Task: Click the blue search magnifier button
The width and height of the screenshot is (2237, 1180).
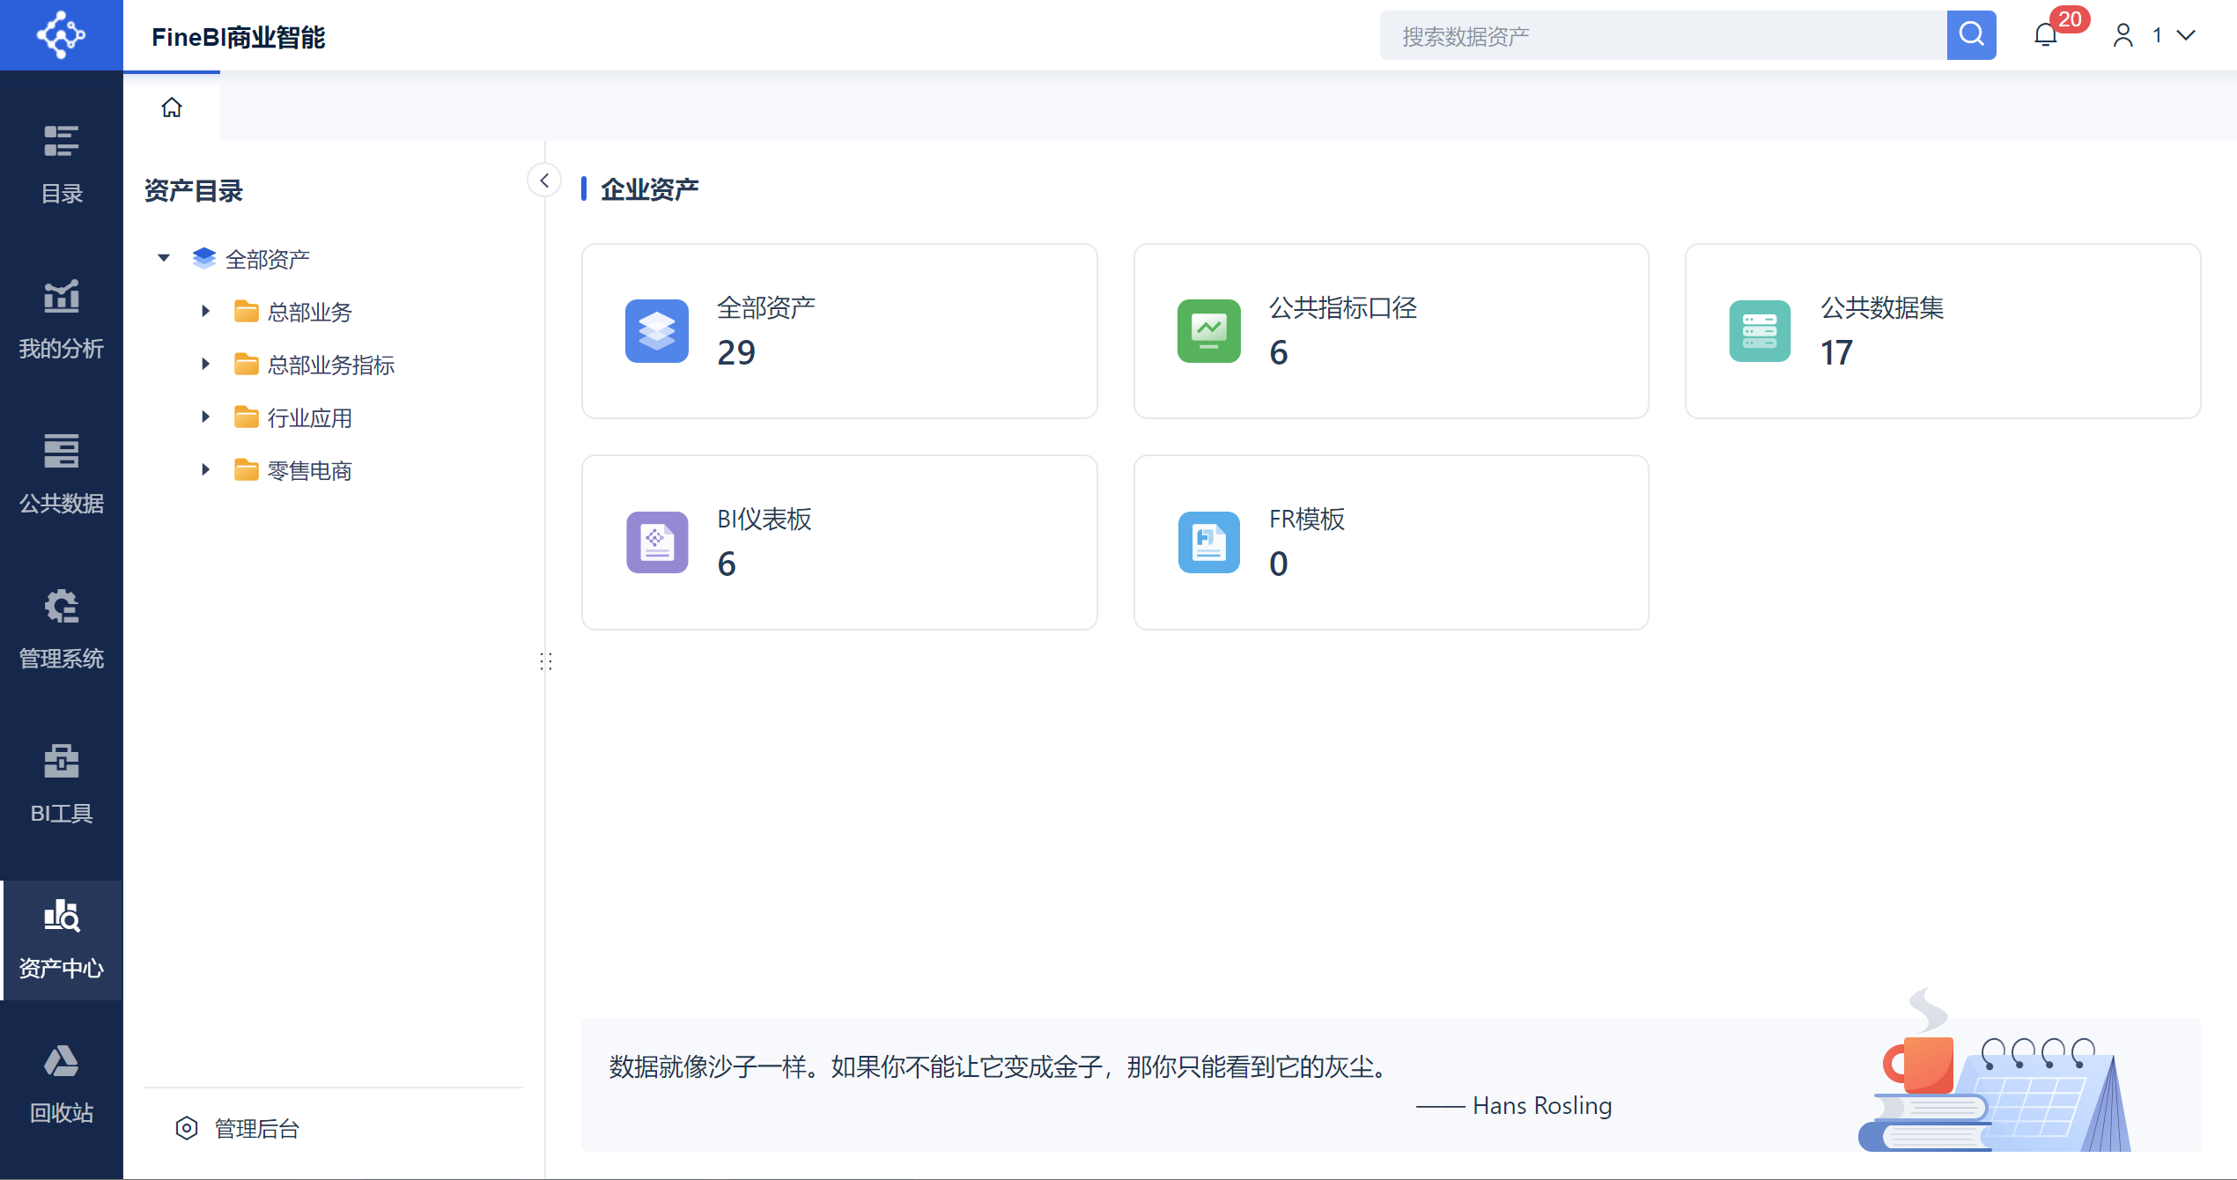Action: pyautogui.click(x=1971, y=35)
